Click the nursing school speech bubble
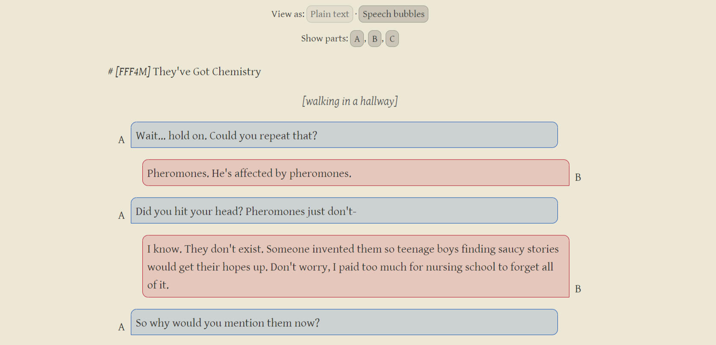 356,266
